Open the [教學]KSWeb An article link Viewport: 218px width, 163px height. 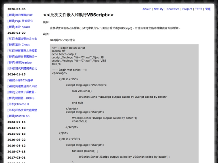pos(18,116)
